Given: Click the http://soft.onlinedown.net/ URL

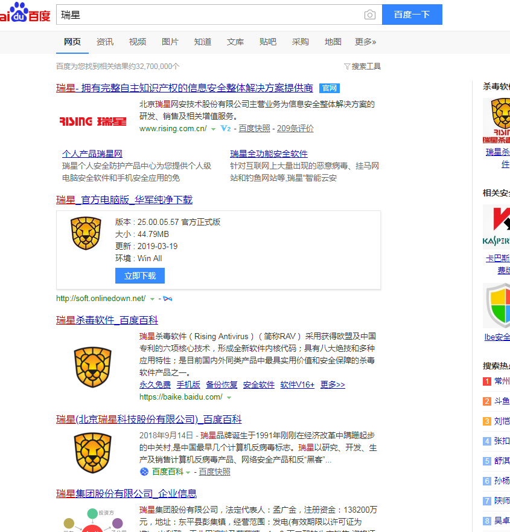Looking at the screenshot, I should pyautogui.click(x=101, y=299).
